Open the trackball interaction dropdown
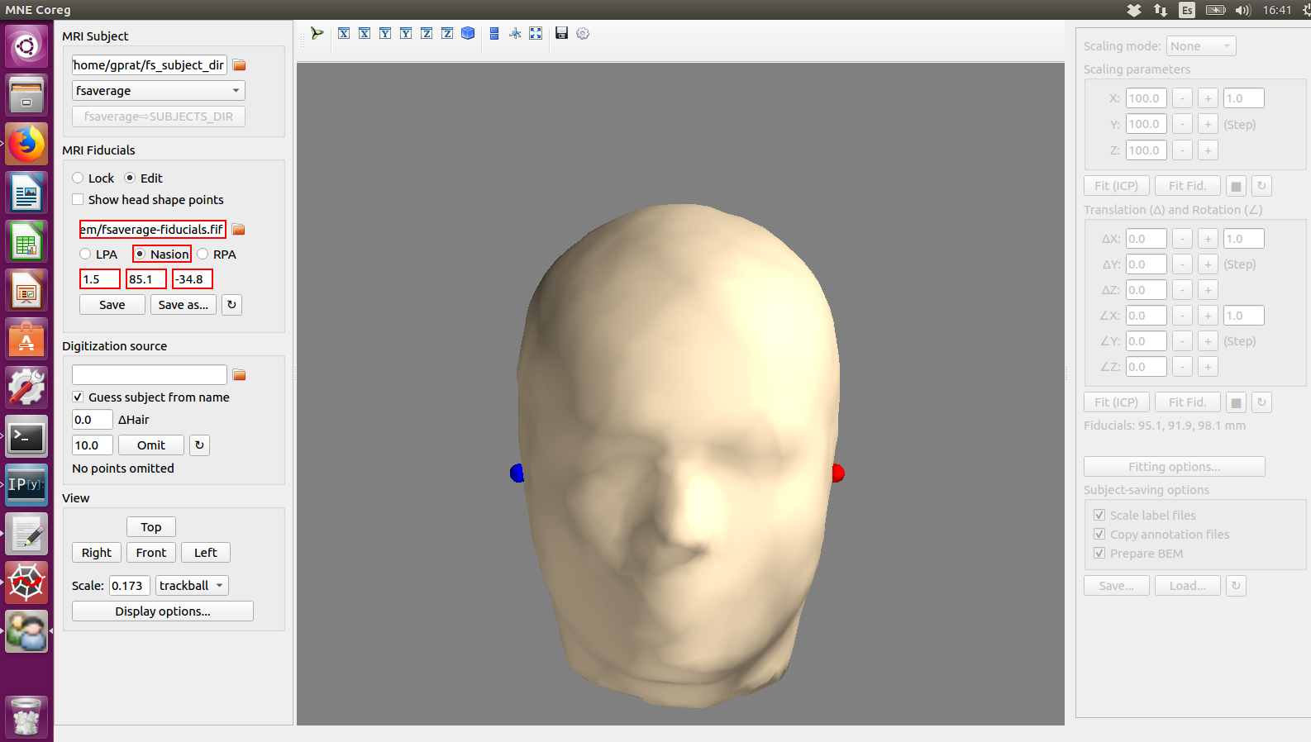This screenshot has height=742, width=1311. pos(192,586)
